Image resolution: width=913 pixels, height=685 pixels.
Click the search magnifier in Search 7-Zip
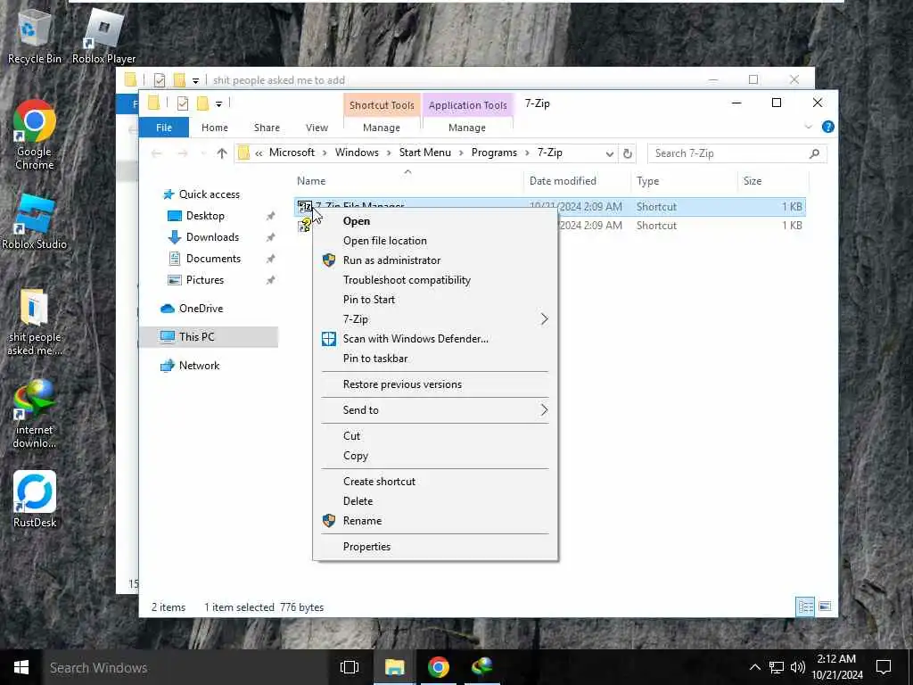[x=814, y=153]
